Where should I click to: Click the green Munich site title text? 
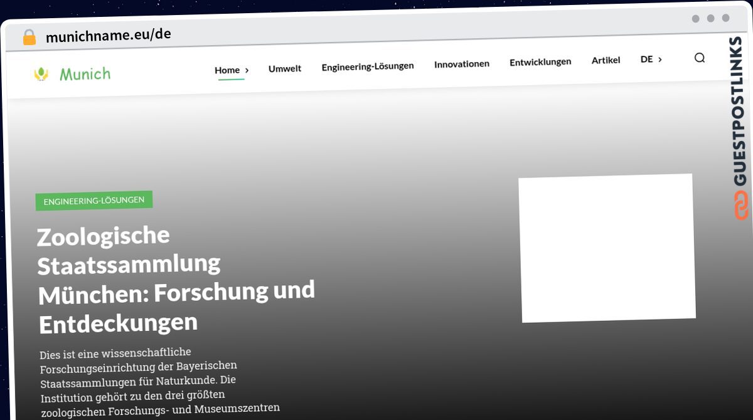point(85,74)
